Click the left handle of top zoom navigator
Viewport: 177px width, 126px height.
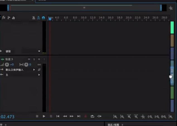coord(8,8)
